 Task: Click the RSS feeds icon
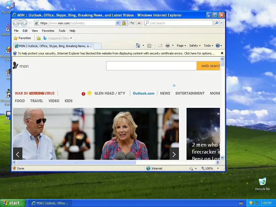[149, 46]
